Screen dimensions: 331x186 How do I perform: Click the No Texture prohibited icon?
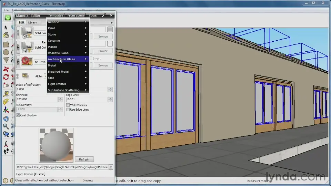[28, 61]
